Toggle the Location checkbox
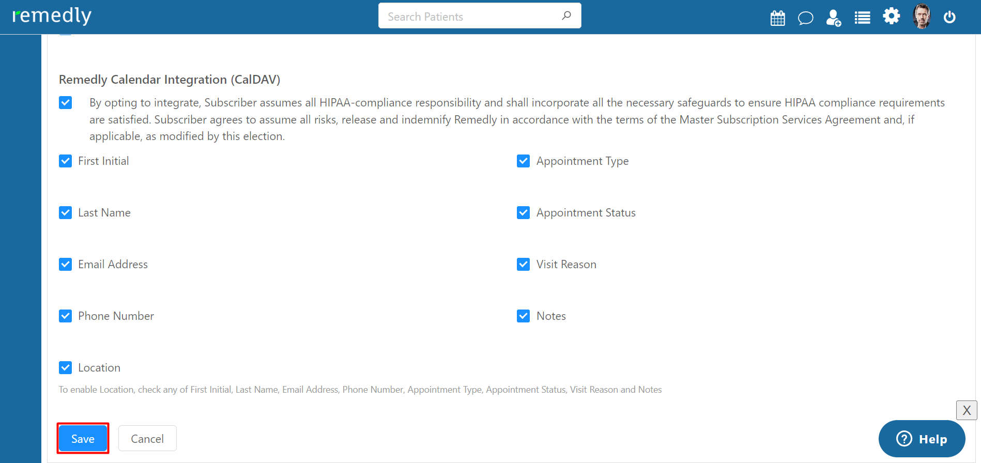The width and height of the screenshot is (981, 463). (x=66, y=367)
